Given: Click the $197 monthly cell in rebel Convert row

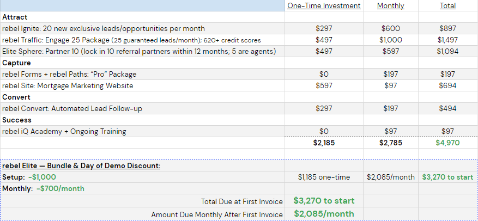Looking at the screenshot, I should [x=390, y=108].
